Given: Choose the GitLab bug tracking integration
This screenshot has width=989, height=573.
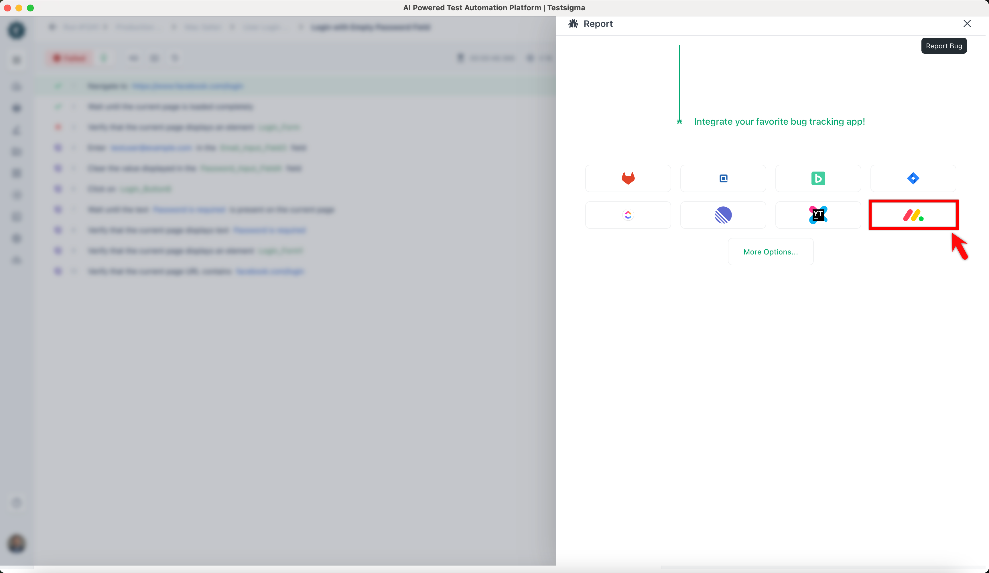Looking at the screenshot, I should point(628,178).
